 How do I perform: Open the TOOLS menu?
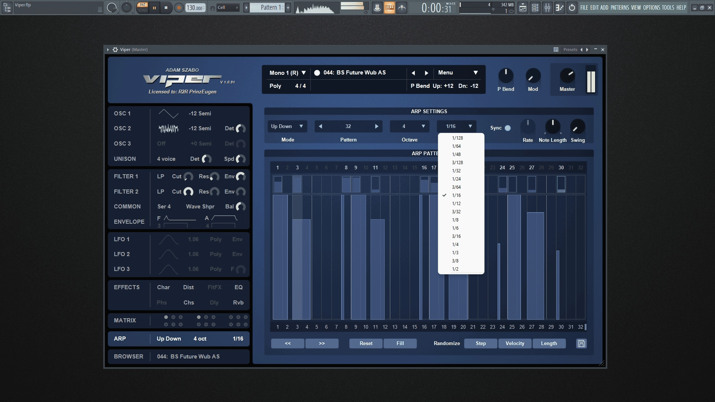click(x=668, y=7)
